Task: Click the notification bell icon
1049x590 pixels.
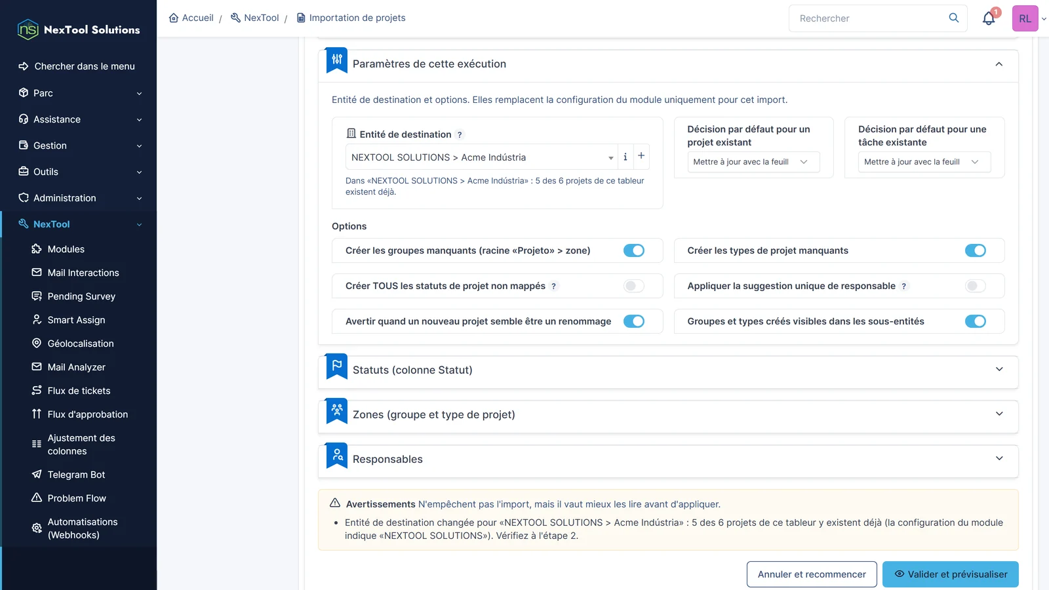Action: tap(989, 18)
